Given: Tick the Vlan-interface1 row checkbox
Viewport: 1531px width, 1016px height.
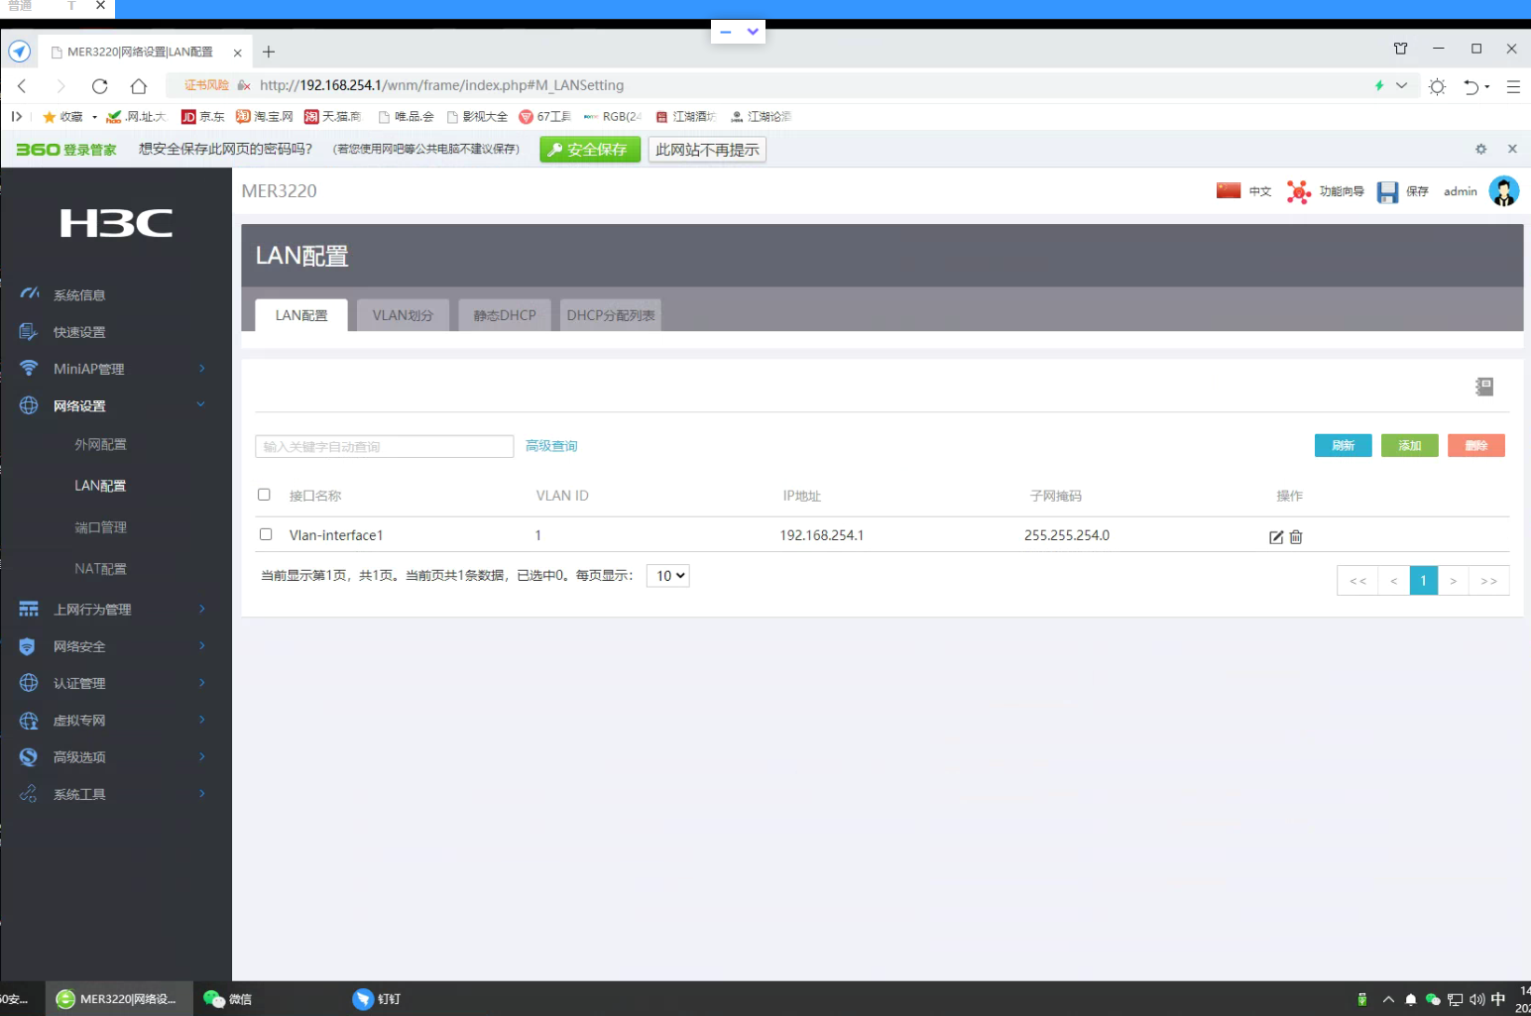Looking at the screenshot, I should tap(266, 534).
